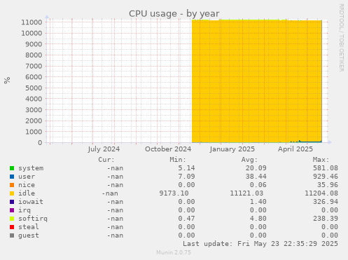Click the purple irq legend swatch
The width and height of the screenshot is (348, 260).
point(12,210)
